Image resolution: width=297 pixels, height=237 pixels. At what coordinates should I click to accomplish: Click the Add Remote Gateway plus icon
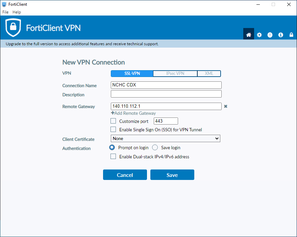[113, 113]
